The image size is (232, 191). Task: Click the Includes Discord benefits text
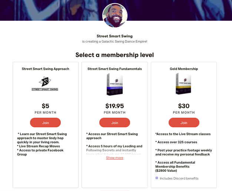[x=179, y=178]
